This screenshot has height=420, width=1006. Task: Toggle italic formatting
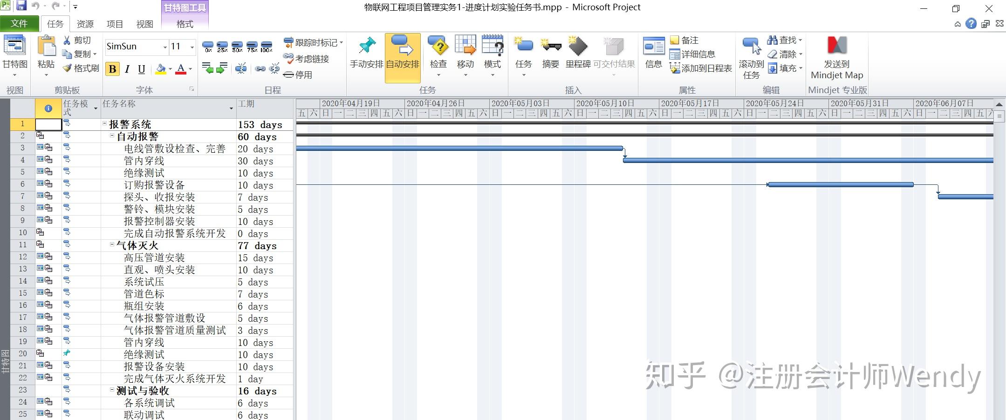(126, 69)
